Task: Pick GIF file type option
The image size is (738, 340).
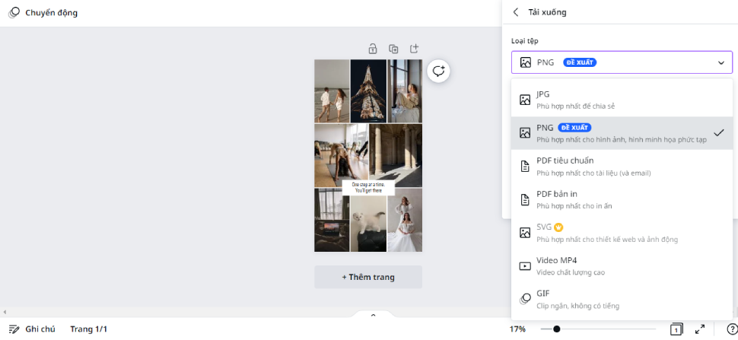Action: pos(622,299)
